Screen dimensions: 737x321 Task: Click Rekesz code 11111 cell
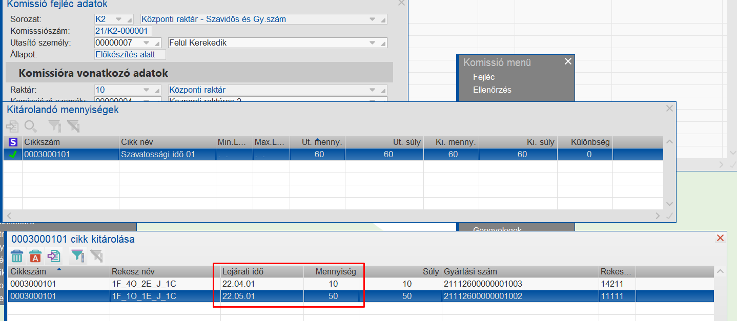[617, 296]
